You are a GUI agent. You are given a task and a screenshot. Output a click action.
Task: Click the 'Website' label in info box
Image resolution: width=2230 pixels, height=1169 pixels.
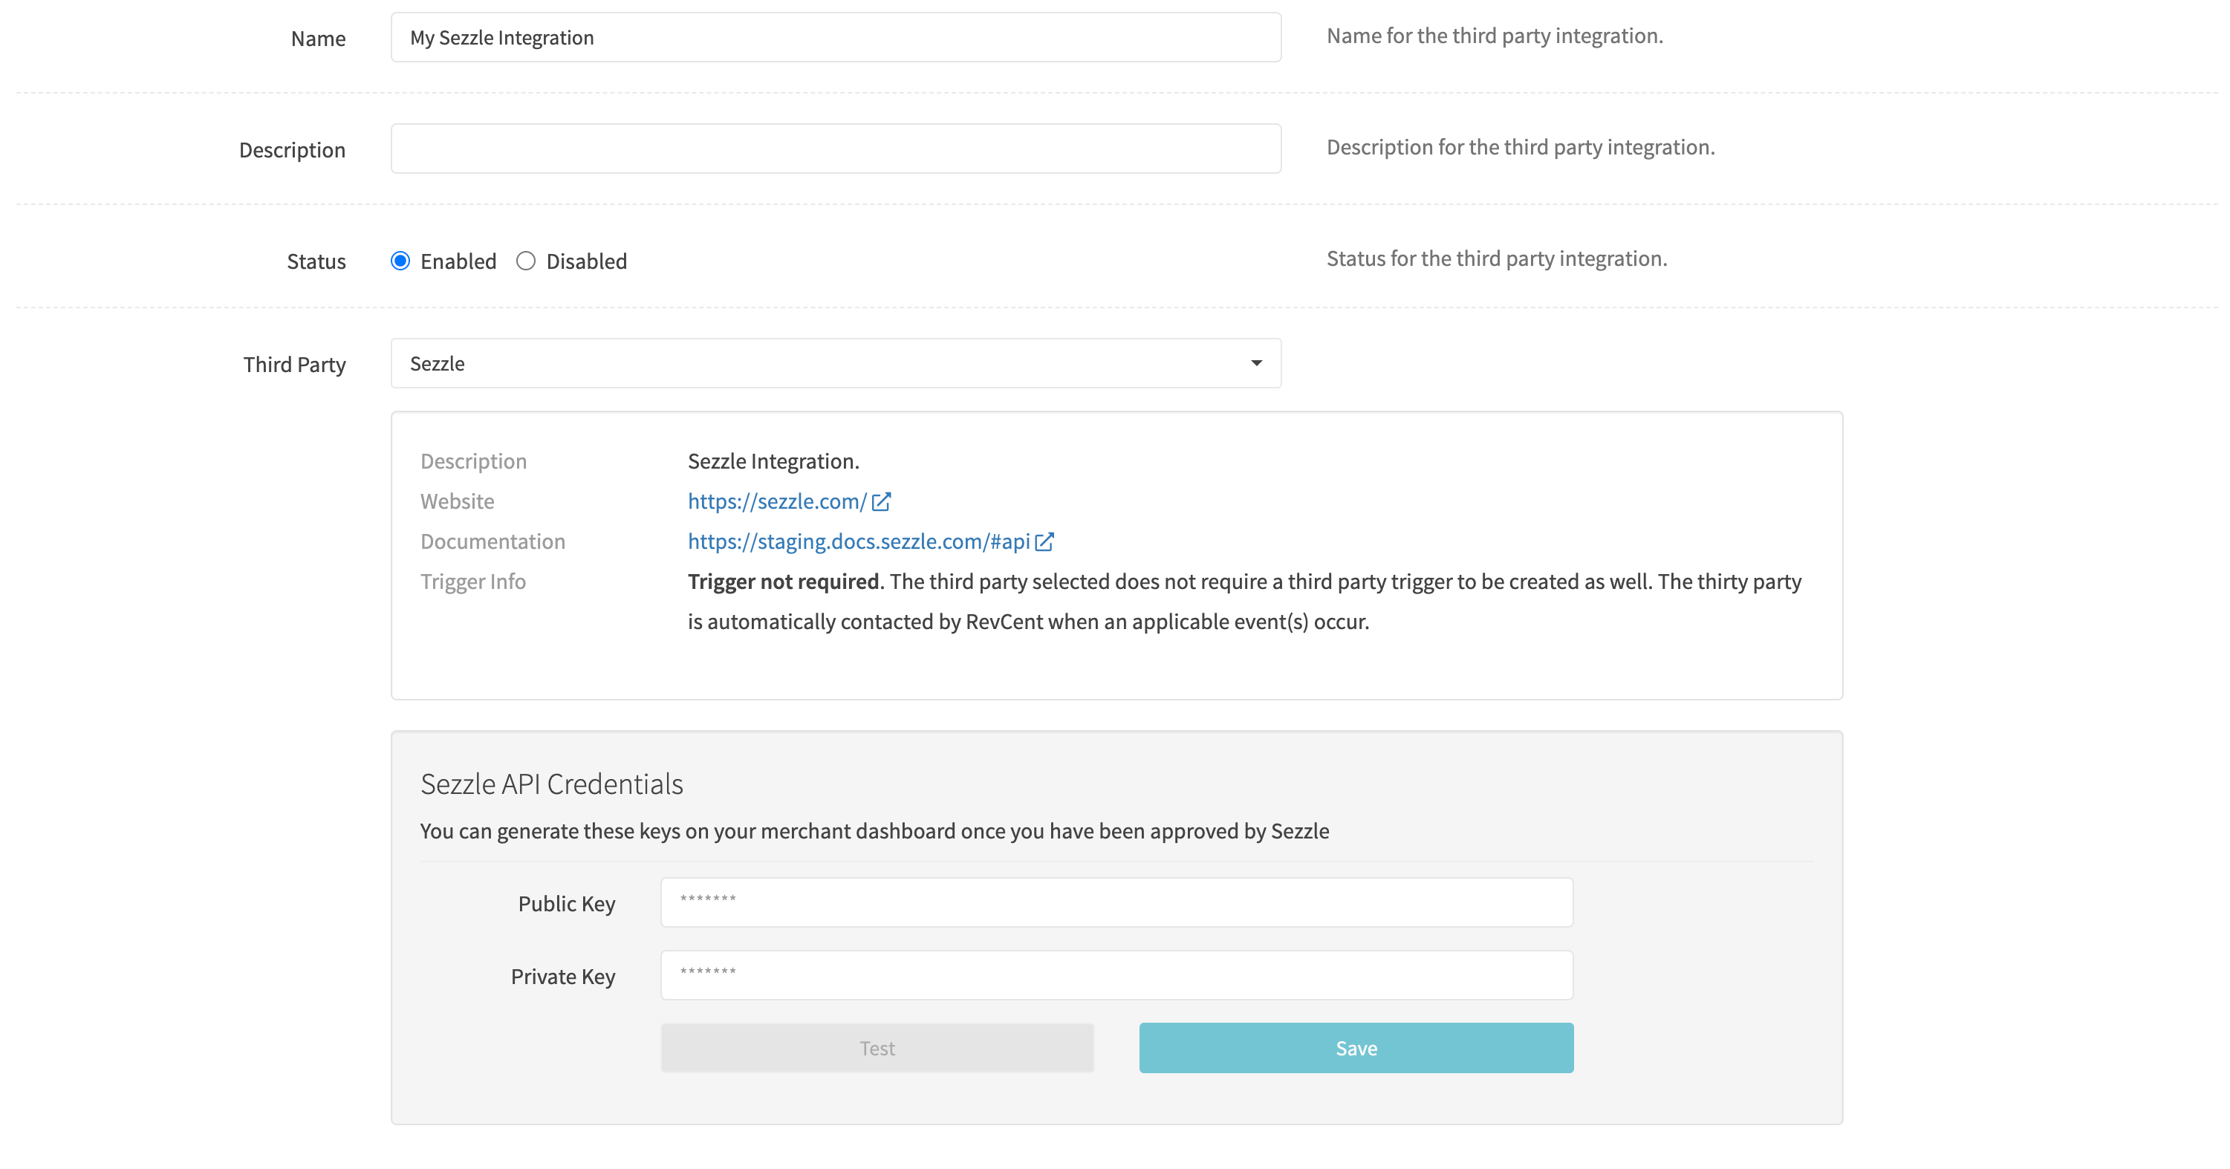pyautogui.click(x=457, y=501)
